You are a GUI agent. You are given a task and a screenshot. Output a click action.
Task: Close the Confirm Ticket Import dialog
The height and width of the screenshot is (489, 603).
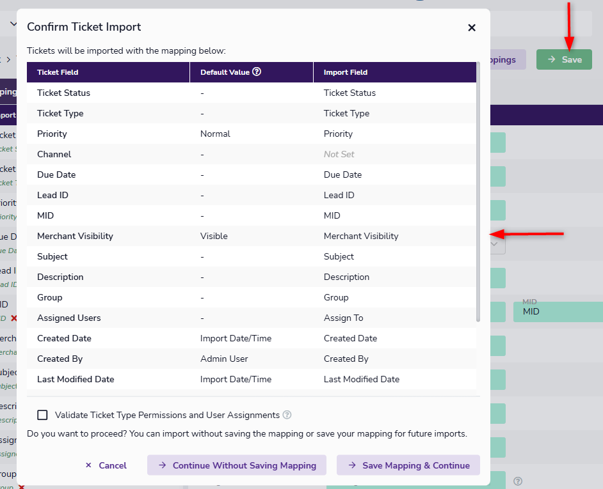coord(472,27)
